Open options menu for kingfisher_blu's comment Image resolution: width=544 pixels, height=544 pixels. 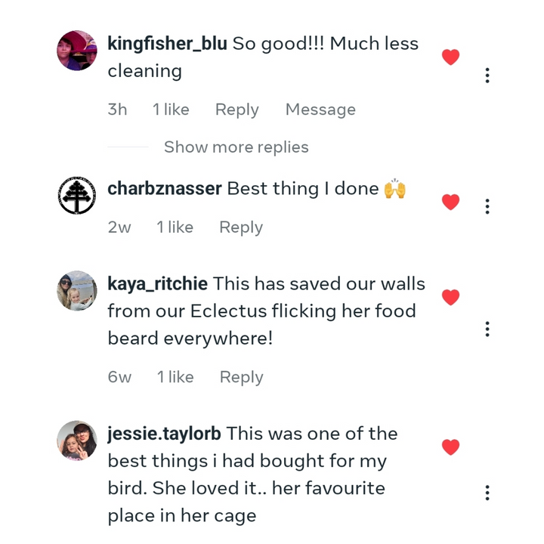487,76
